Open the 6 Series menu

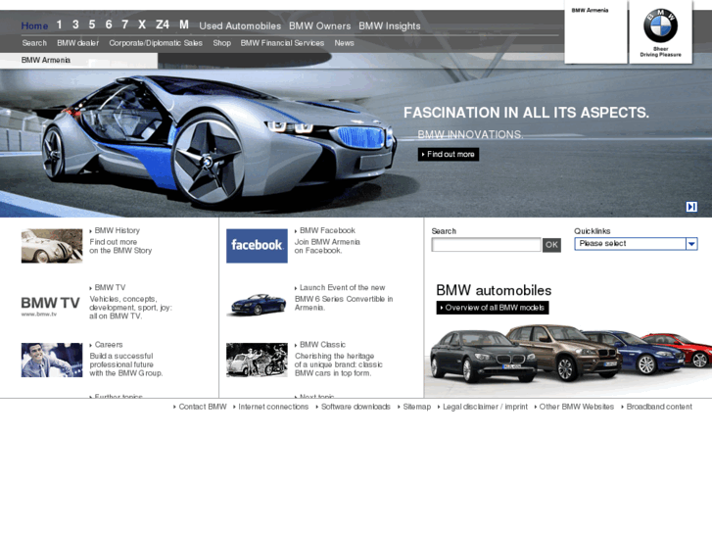(109, 24)
